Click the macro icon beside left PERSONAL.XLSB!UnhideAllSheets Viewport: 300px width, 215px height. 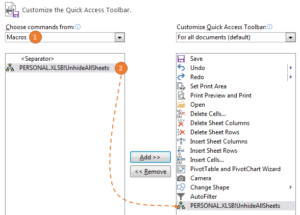(10, 68)
